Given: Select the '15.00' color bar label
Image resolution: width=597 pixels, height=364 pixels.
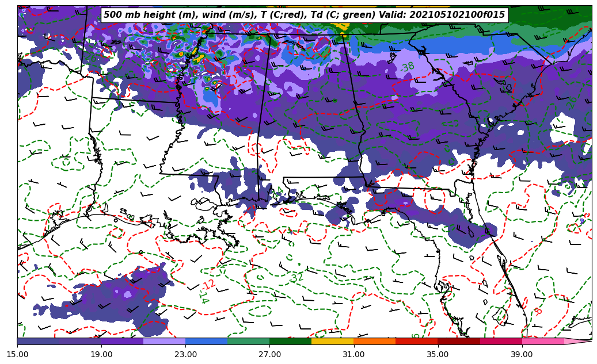Looking at the screenshot, I should pyautogui.click(x=17, y=354).
